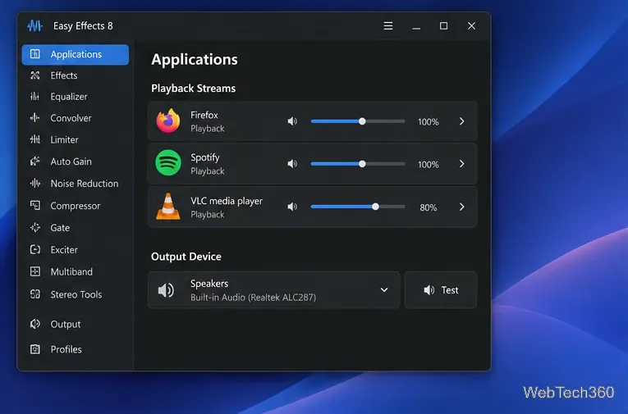Click the Equalizer sidebar icon

pos(35,97)
